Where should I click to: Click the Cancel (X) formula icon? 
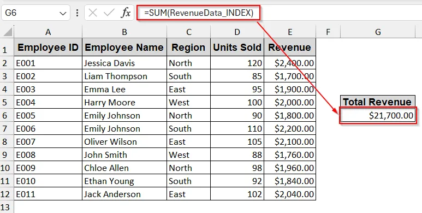click(93, 13)
